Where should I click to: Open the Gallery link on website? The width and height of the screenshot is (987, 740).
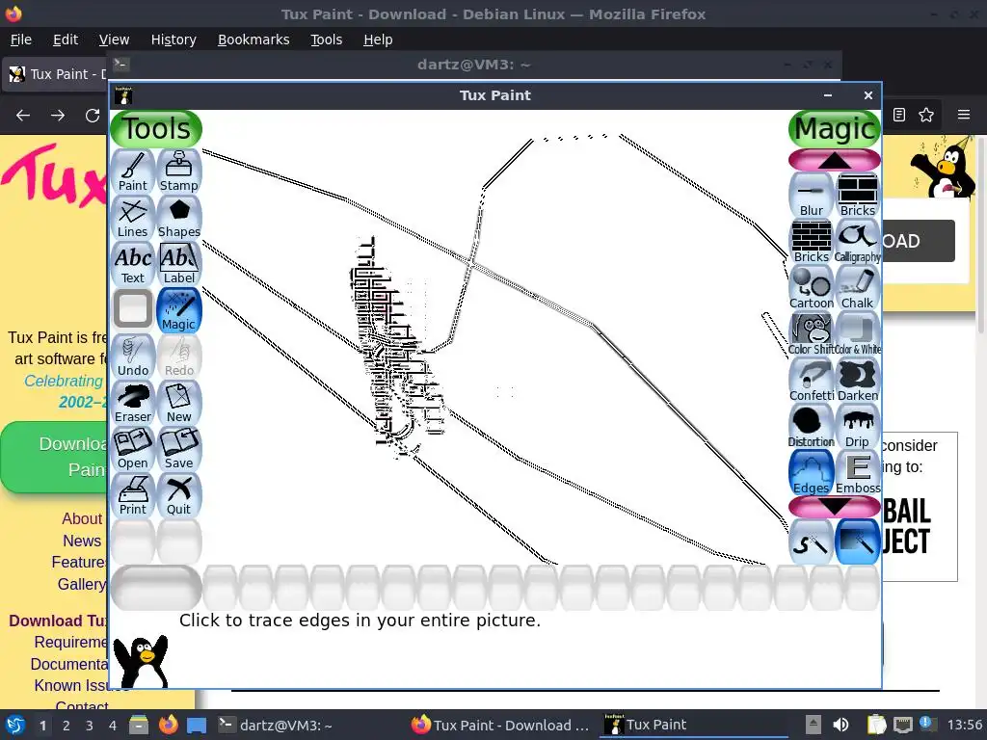[x=82, y=584]
